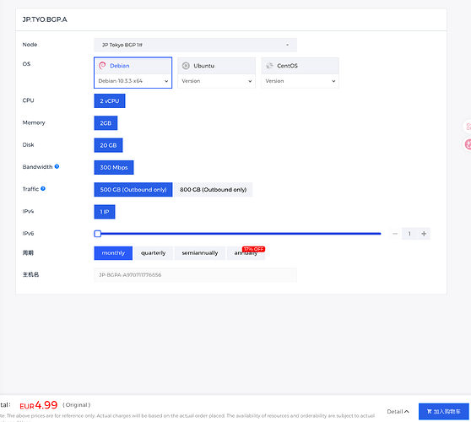The height and width of the screenshot is (422, 471).
Task: Select the CentOS OS option
Action: tap(300, 66)
